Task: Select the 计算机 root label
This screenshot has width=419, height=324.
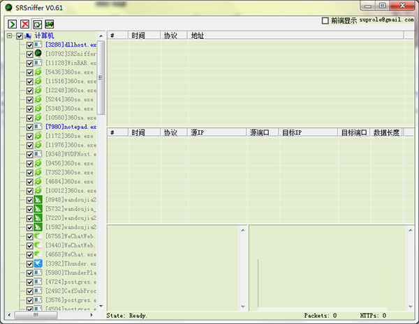Action: (45, 36)
